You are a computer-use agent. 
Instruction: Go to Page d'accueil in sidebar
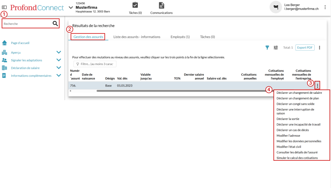(20, 43)
